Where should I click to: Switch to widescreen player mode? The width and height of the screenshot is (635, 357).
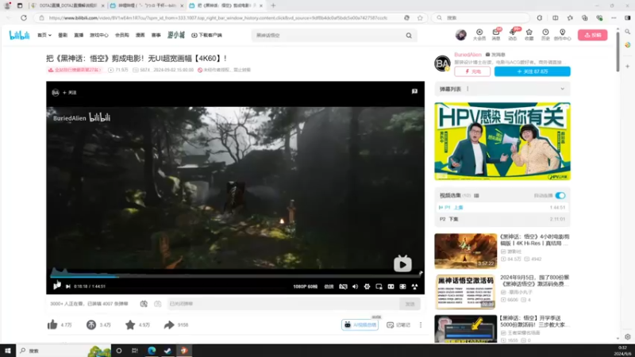[391, 286]
